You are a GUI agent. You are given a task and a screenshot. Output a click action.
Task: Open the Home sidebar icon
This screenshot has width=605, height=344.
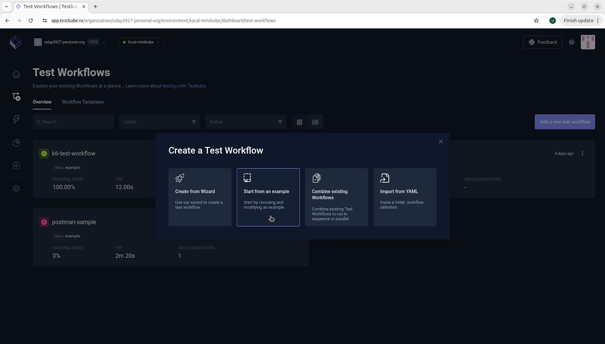pyautogui.click(x=16, y=74)
